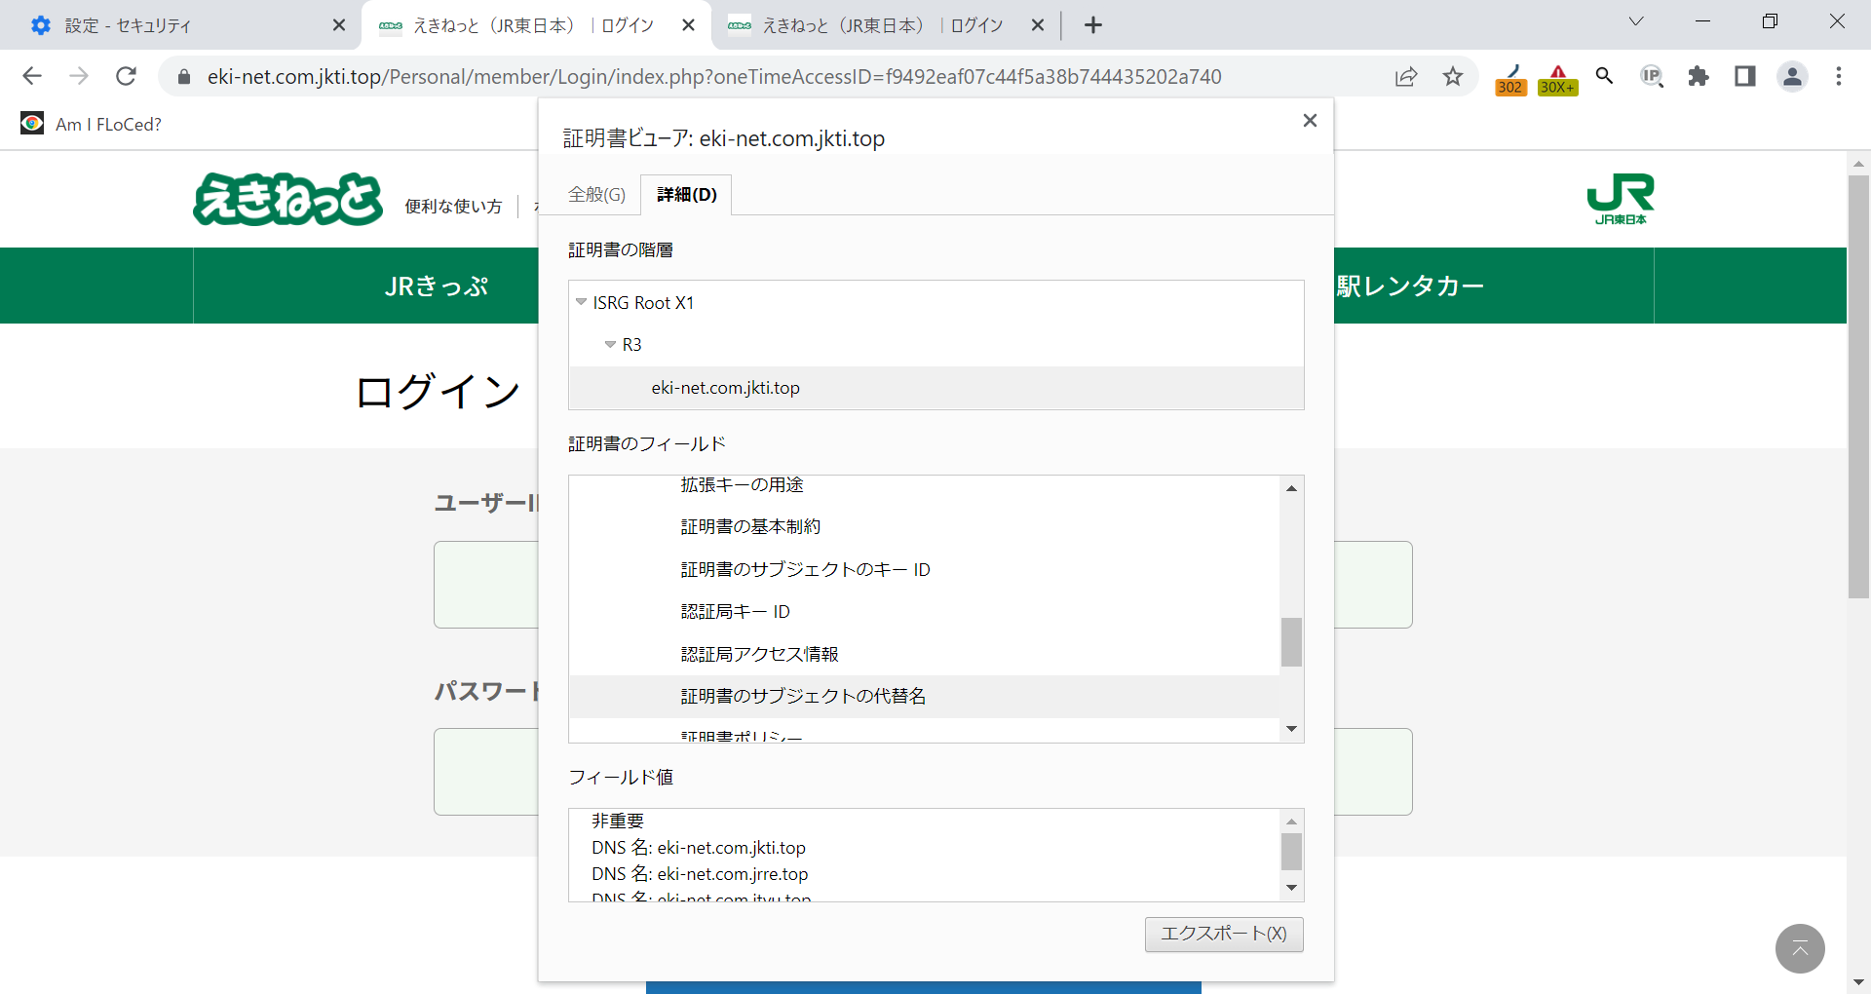Reload the page with the refresh icon

[x=126, y=76]
